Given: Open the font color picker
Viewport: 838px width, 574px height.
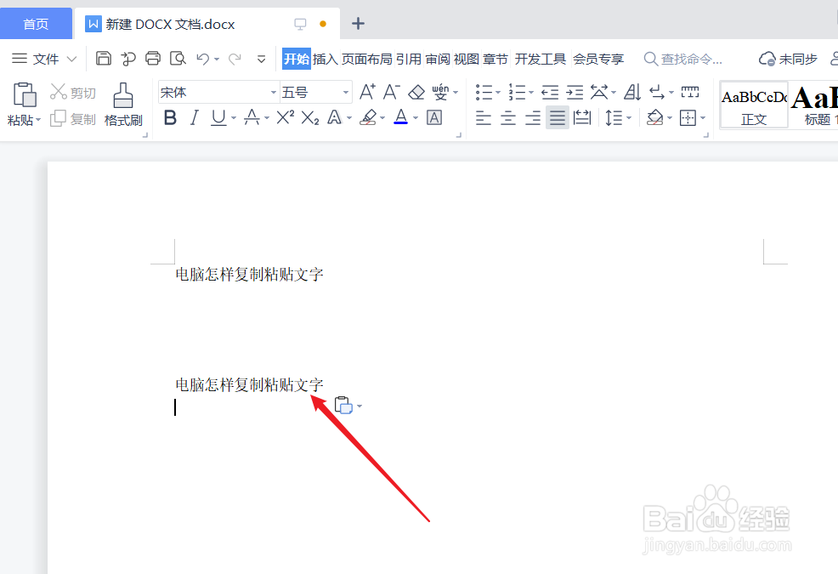Looking at the screenshot, I should point(415,118).
